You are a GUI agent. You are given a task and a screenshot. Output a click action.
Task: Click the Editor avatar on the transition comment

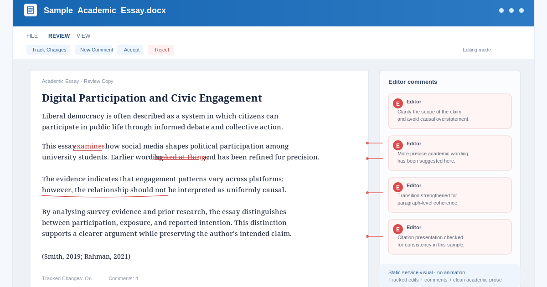point(398,187)
